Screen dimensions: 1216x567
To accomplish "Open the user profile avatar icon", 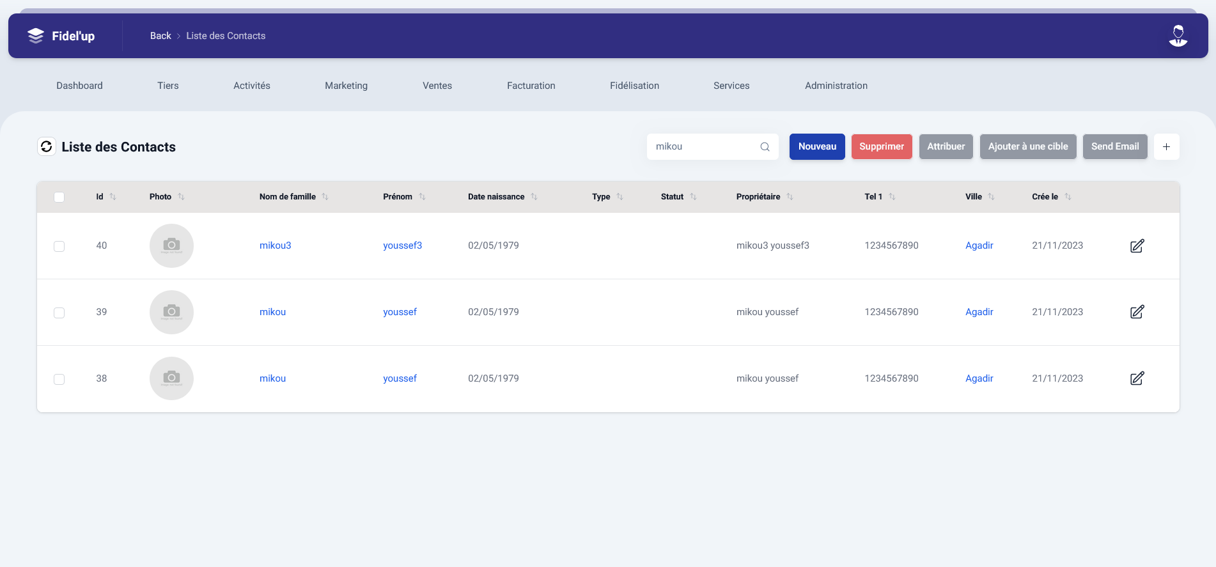I will (x=1178, y=36).
